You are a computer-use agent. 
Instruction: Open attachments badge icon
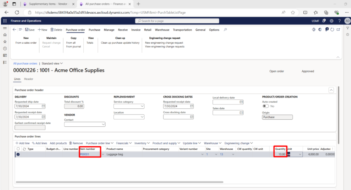click(327, 29)
